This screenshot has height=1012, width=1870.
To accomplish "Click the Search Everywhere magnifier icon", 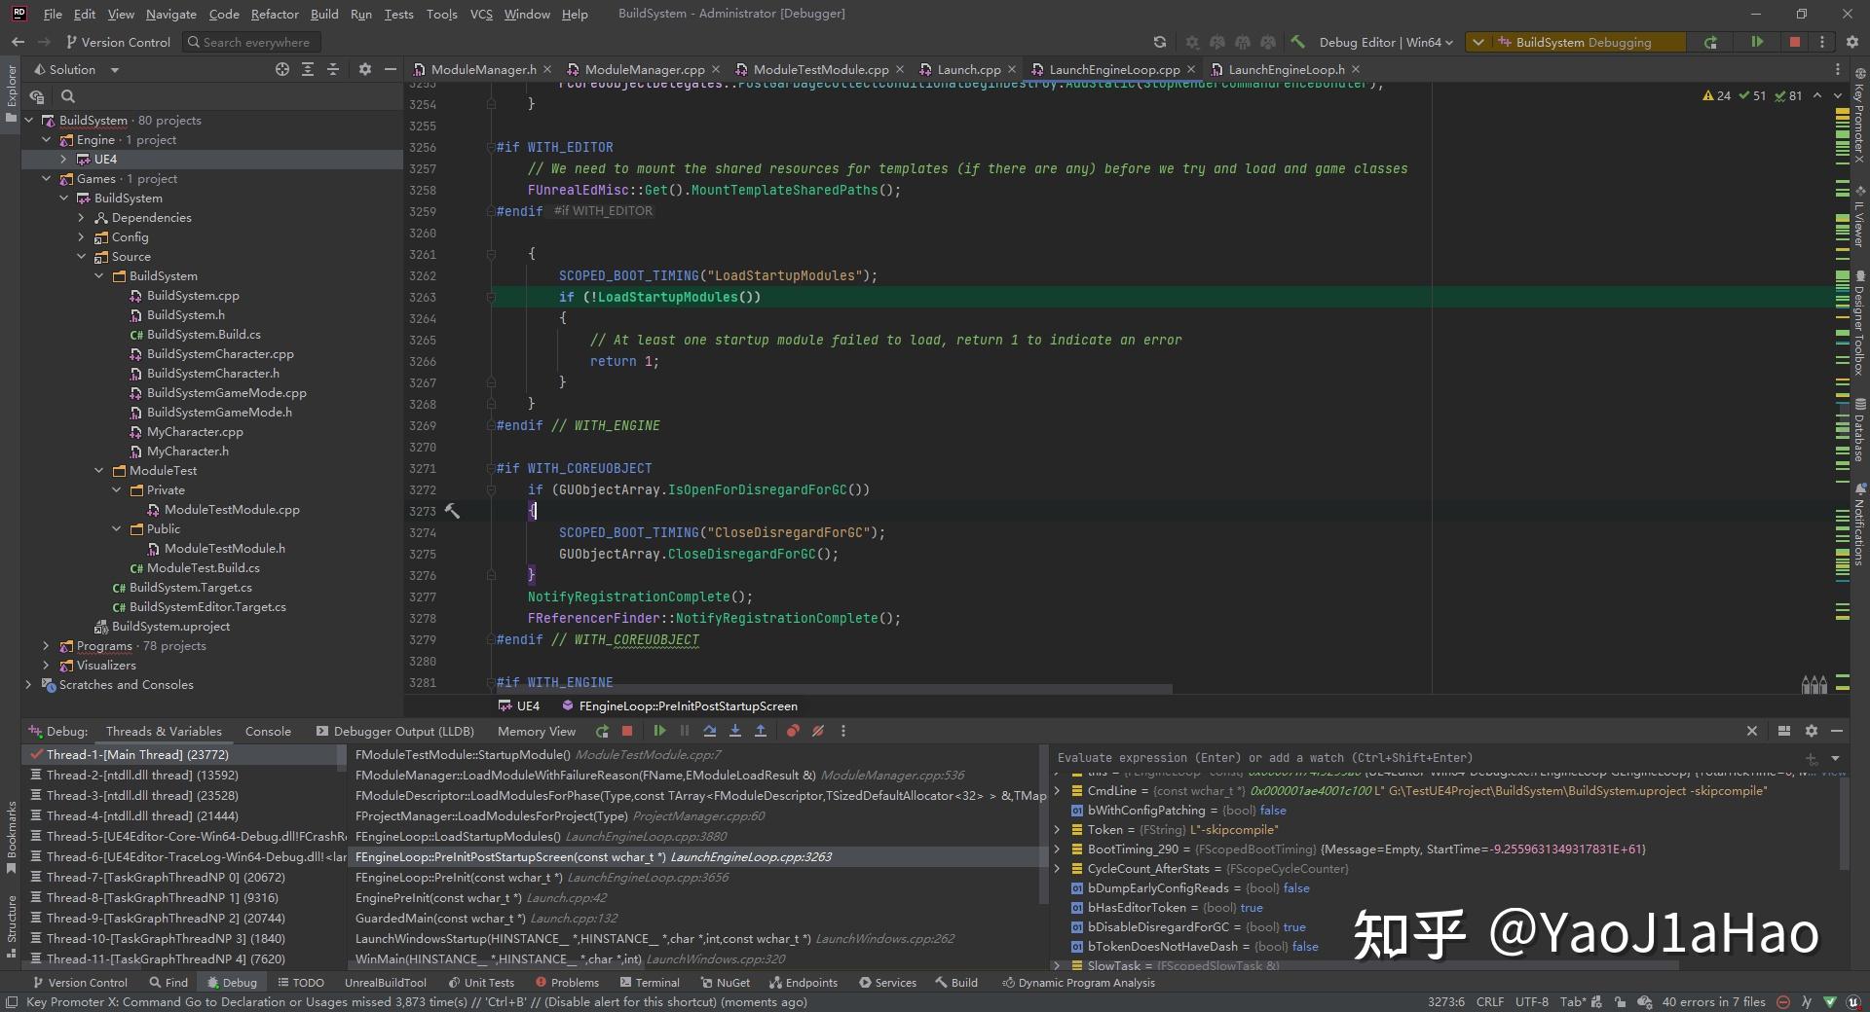I will pos(194,42).
